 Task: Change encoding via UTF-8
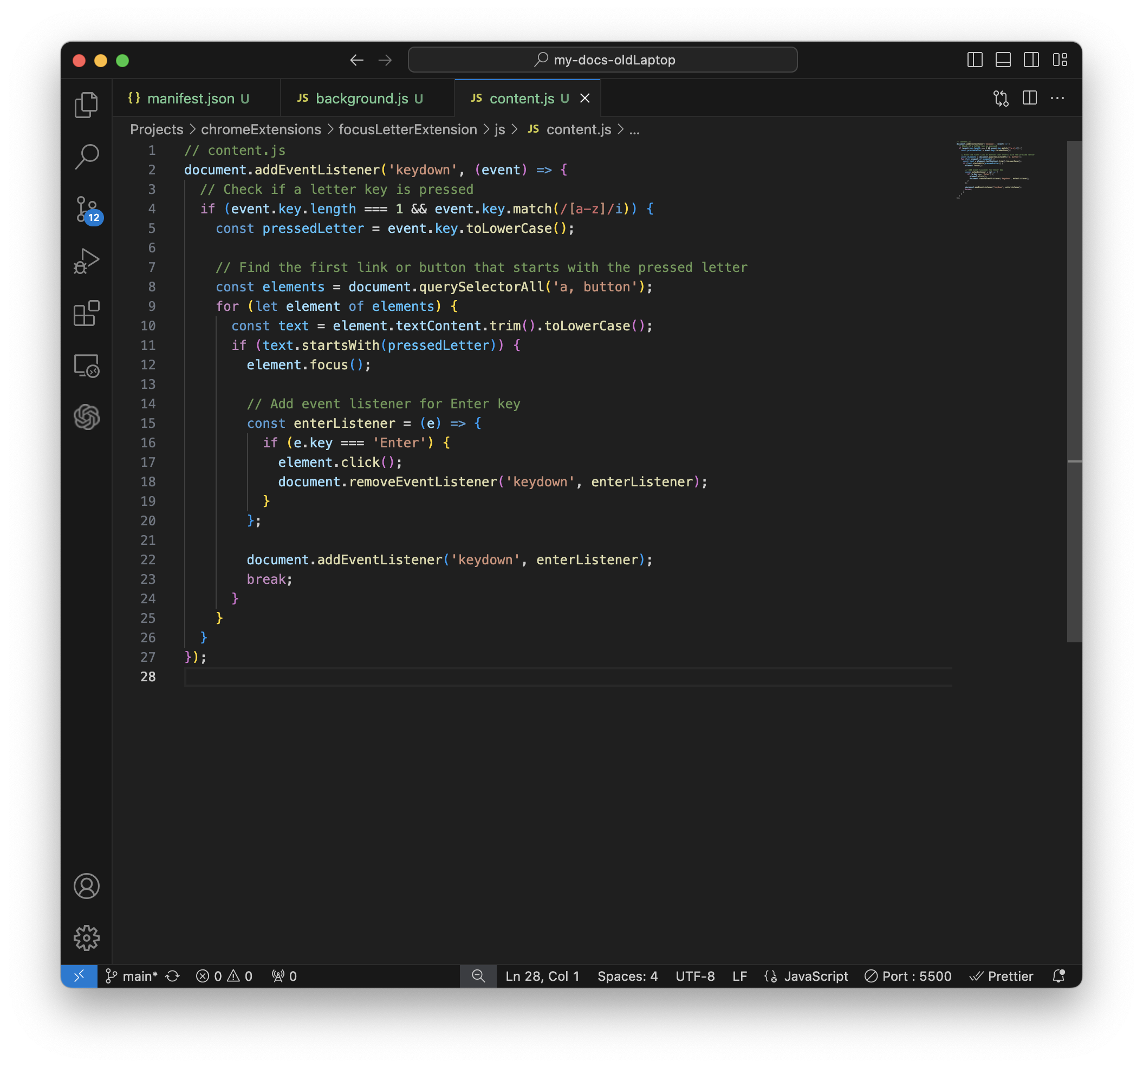click(x=695, y=976)
